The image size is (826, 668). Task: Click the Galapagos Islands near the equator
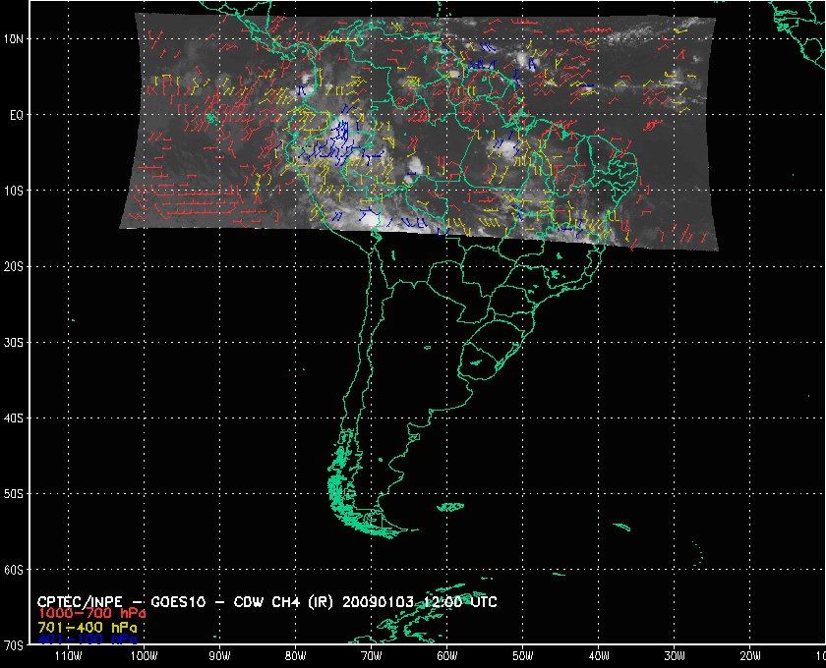209,118
